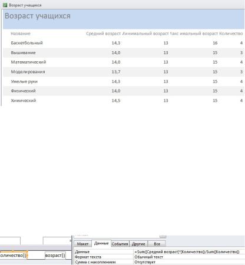
Task: Open the Макет tab in the property sheet
Action: click(x=82, y=244)
